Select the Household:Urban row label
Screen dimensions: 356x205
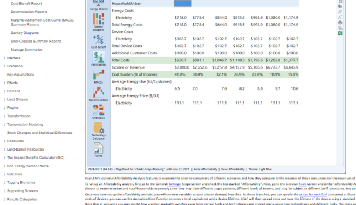126,3
